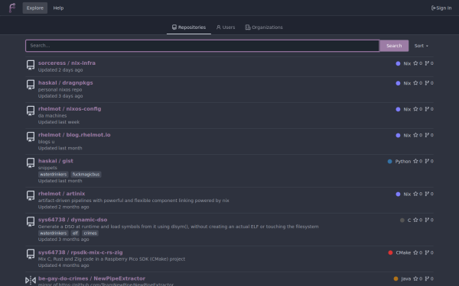
Task: Click the red CMake language dot
Action: click(x=390, y=252)
